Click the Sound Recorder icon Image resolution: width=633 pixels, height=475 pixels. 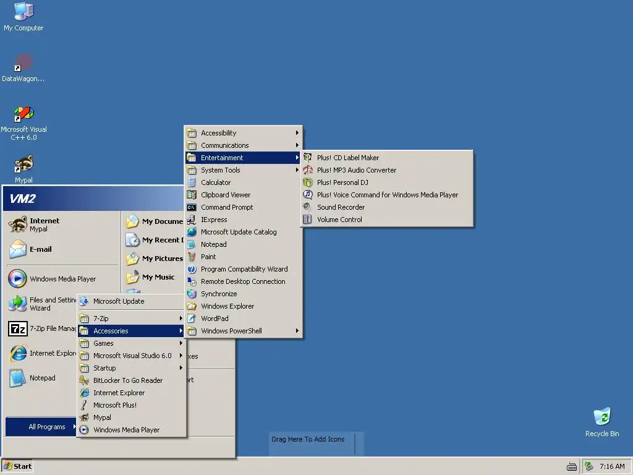point(308,207)
